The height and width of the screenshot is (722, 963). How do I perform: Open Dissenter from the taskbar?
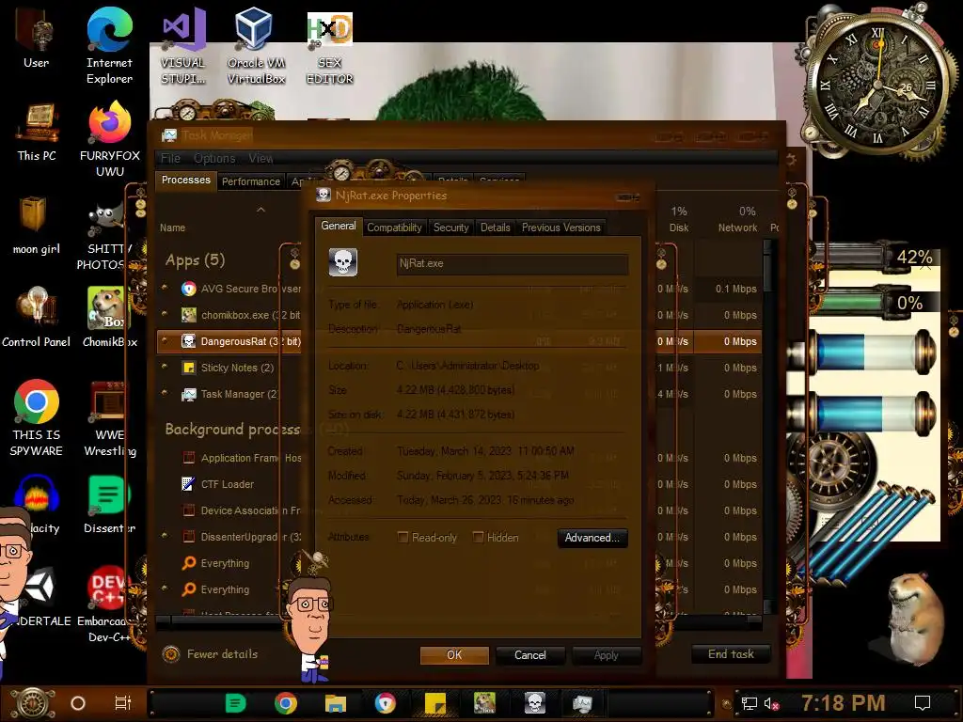(236, 703)
